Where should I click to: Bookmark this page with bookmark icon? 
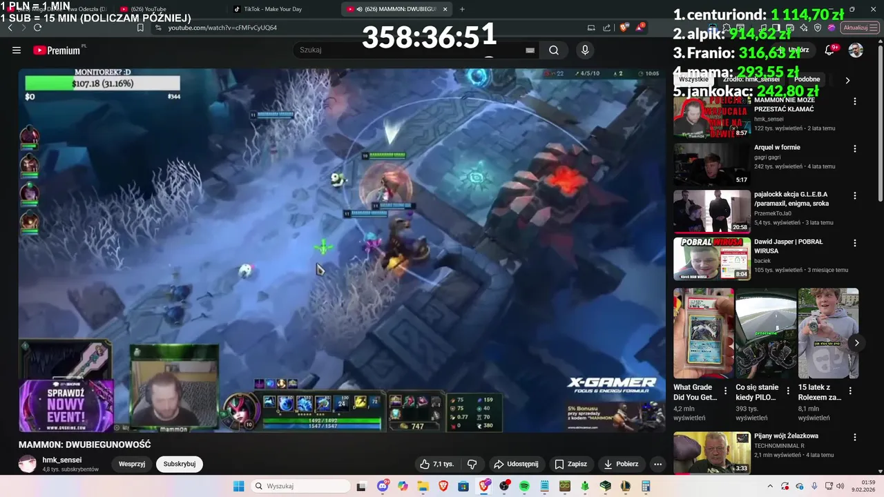(x=140, y=28)
